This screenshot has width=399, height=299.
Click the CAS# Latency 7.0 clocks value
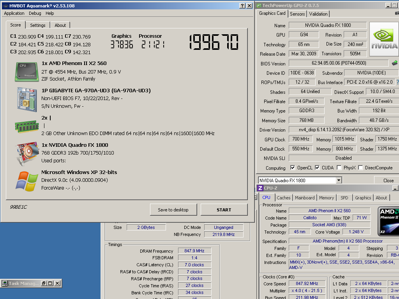pos(195,265)
